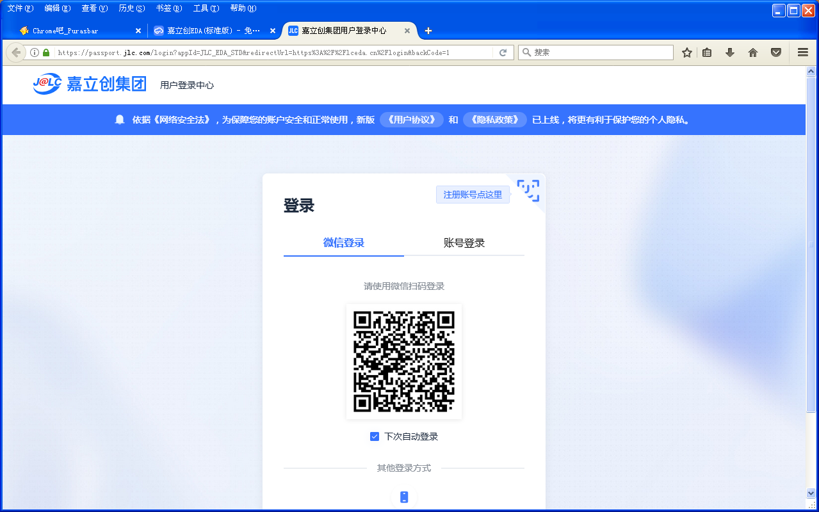Close the 嘉立创集团用户登录中心 tab
819x512 pixels.
click(x=407, y=31)
